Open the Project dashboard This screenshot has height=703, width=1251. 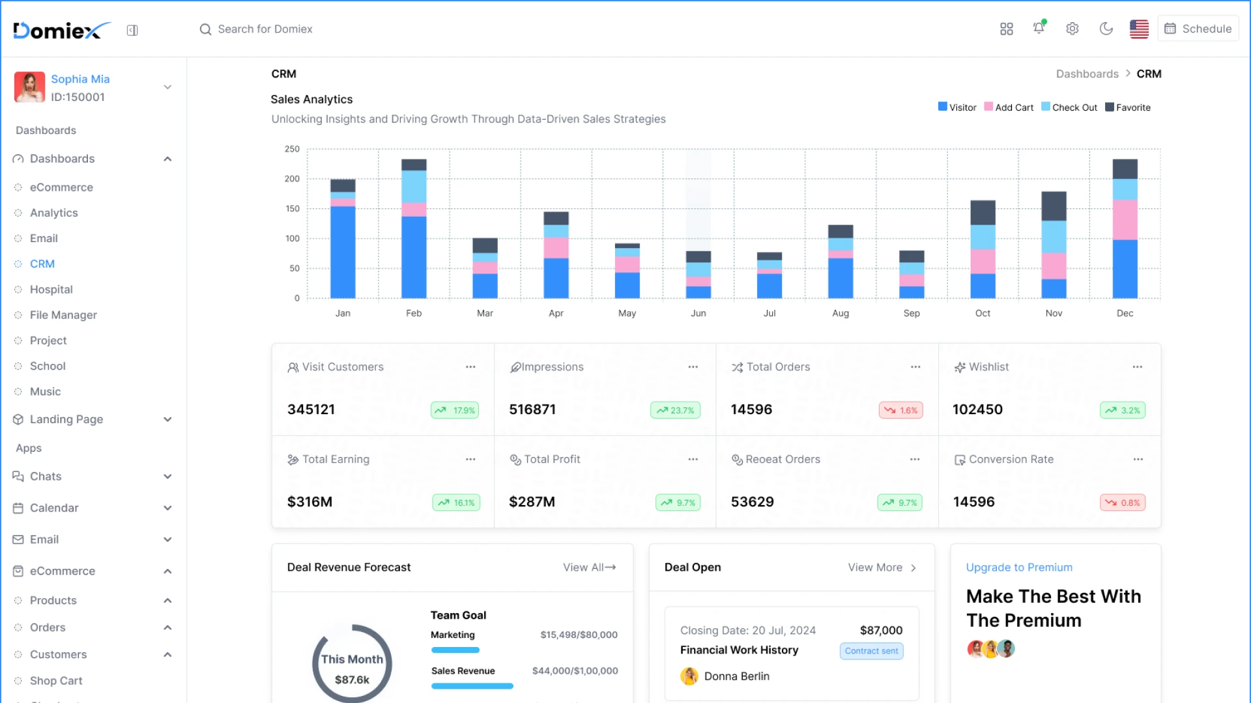[48, 340]
